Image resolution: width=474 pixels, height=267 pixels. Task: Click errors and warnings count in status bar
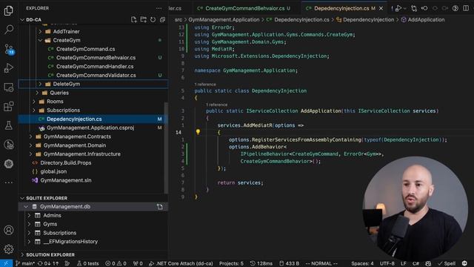[x=116, y=263]
